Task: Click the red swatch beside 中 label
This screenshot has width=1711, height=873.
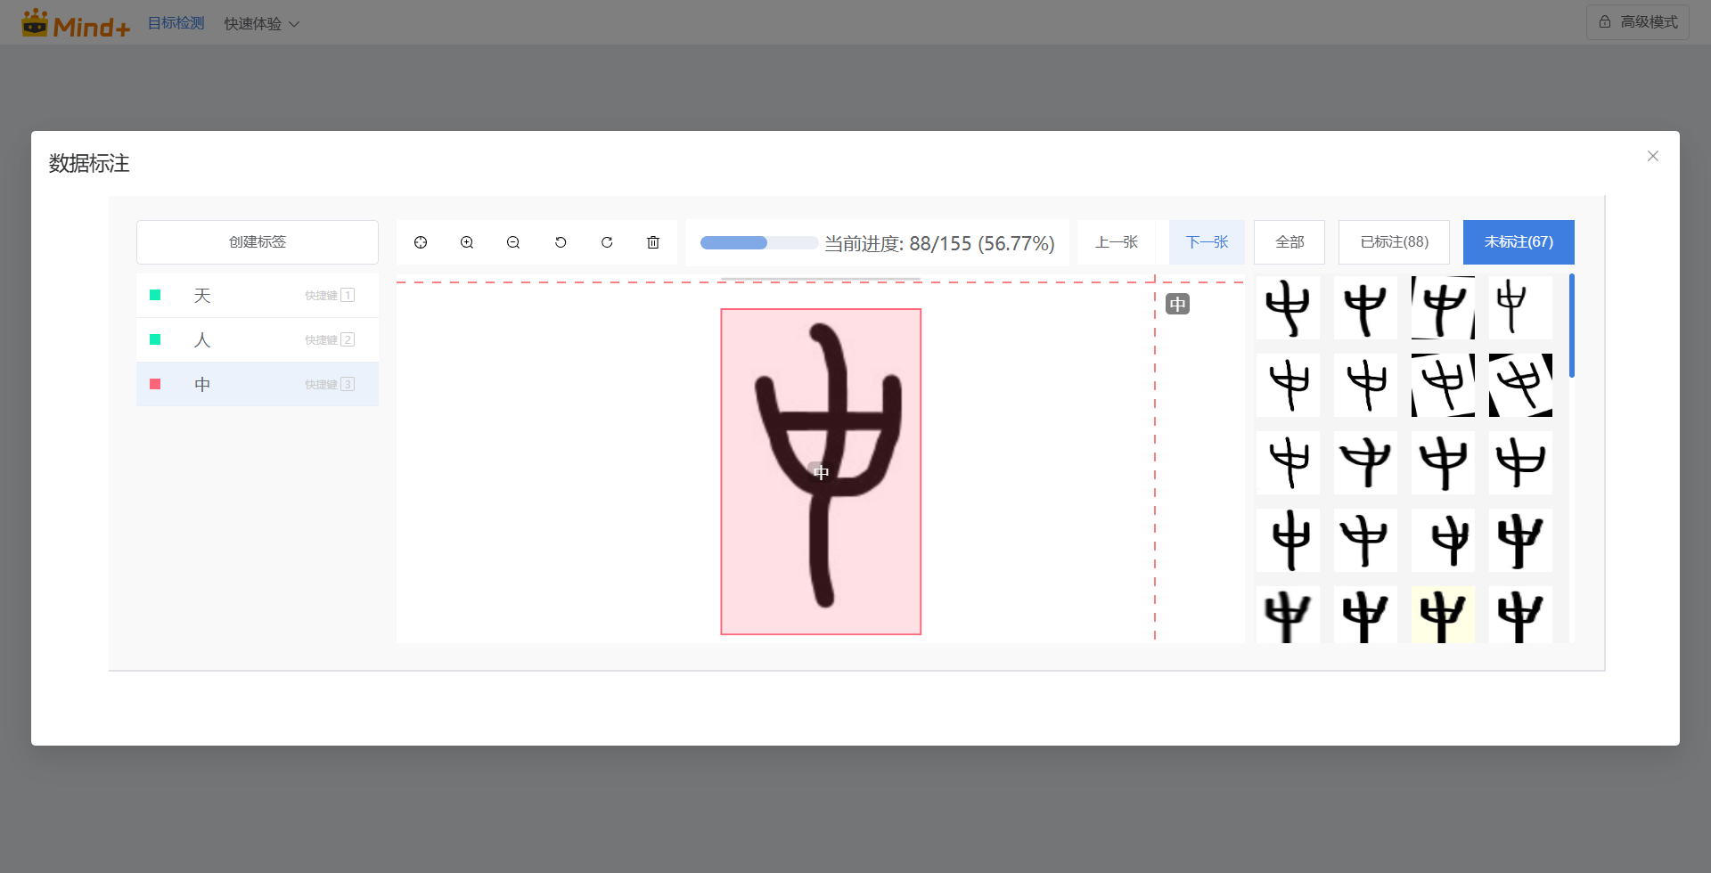Action: pyautogui.click(x=155, y=384)
